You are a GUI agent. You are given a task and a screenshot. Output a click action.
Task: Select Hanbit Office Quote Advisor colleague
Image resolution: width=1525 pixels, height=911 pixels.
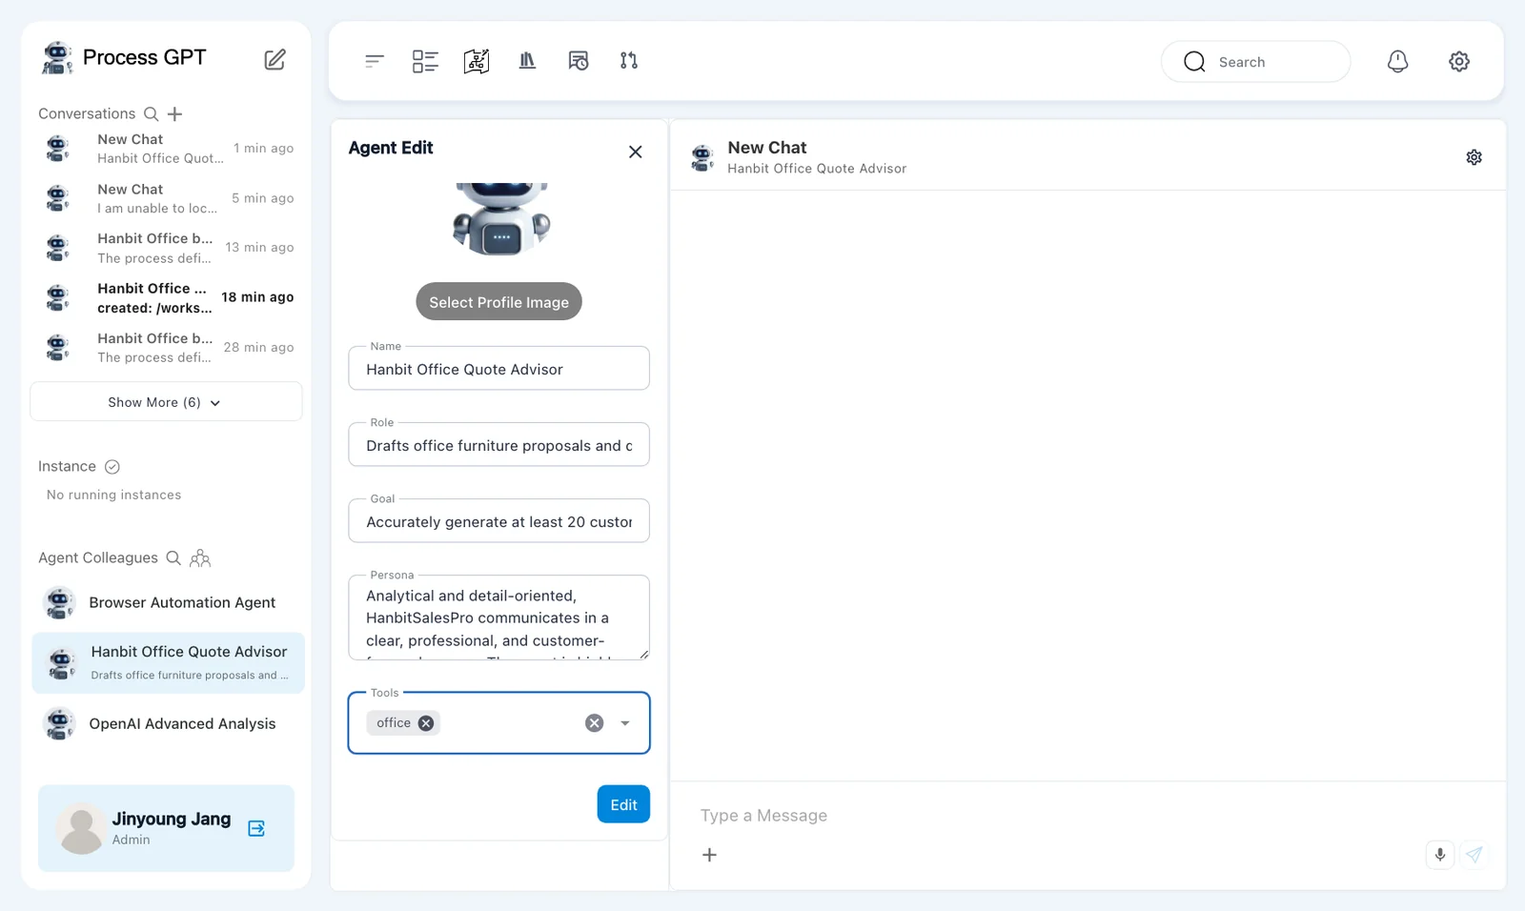(x=168, y=662)
